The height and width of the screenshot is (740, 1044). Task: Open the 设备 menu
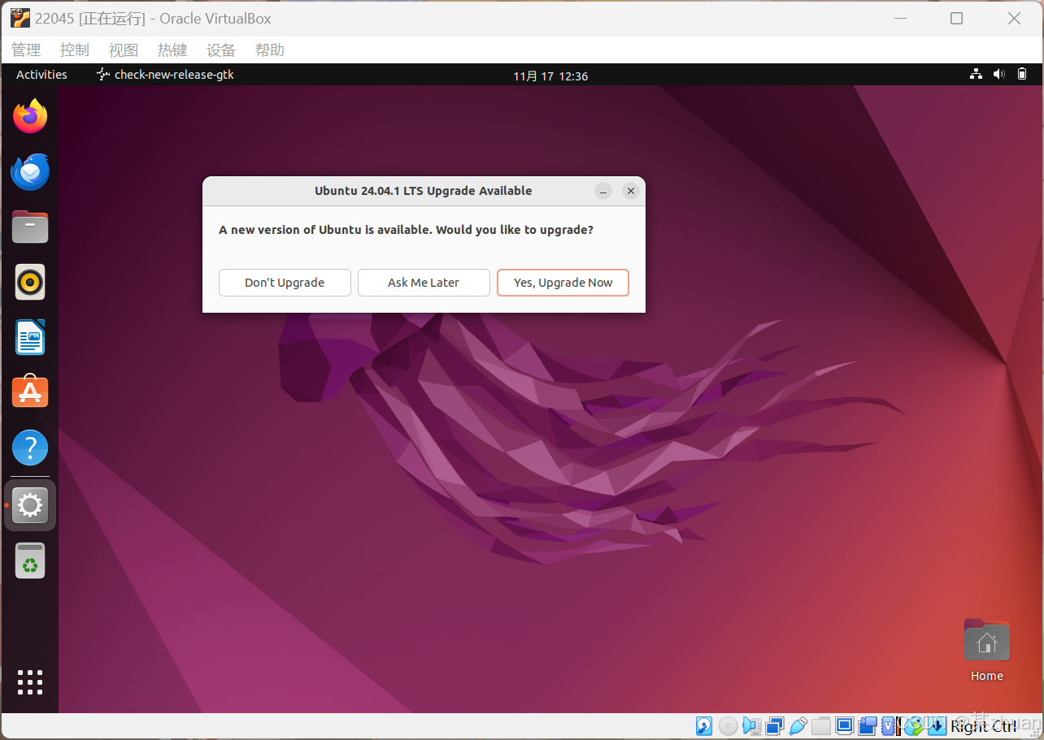221,50
